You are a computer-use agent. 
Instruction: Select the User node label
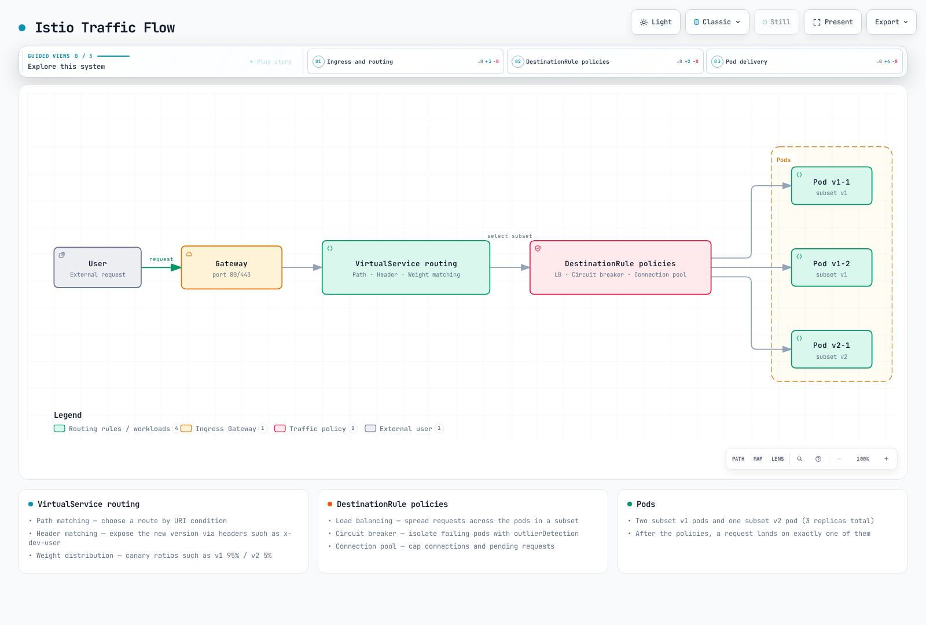point(98,263)
